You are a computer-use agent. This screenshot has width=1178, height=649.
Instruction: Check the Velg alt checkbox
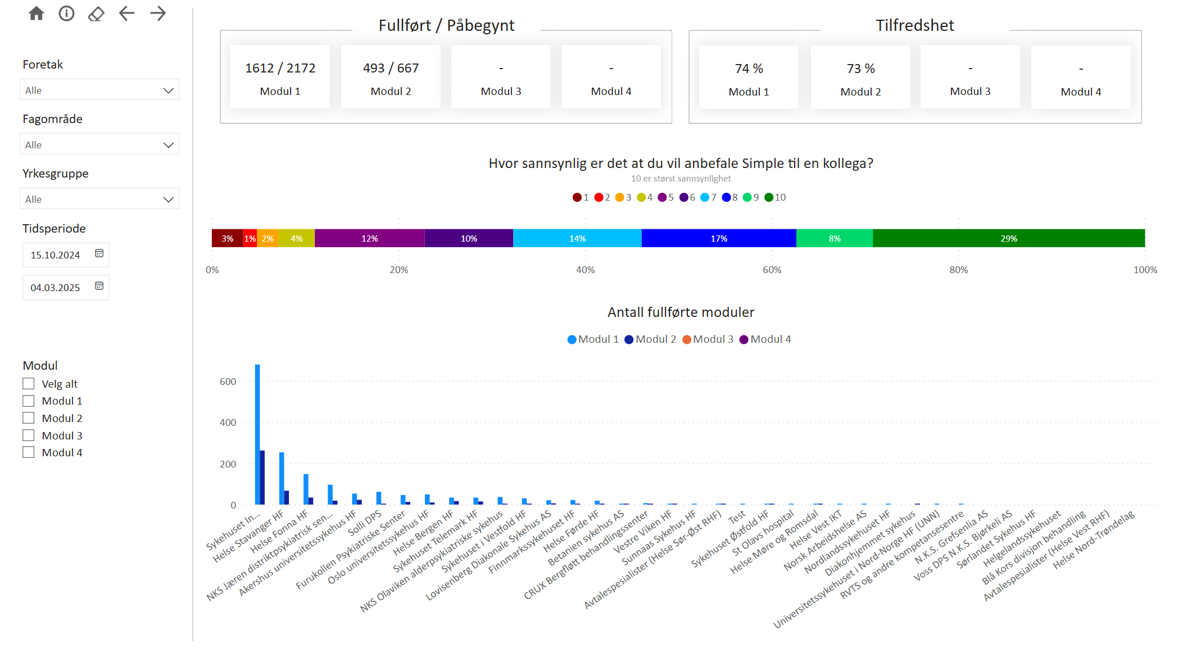(29, 384)
